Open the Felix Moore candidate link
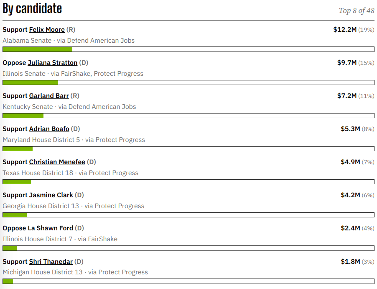The image size is (377, 289). point(47,30)
